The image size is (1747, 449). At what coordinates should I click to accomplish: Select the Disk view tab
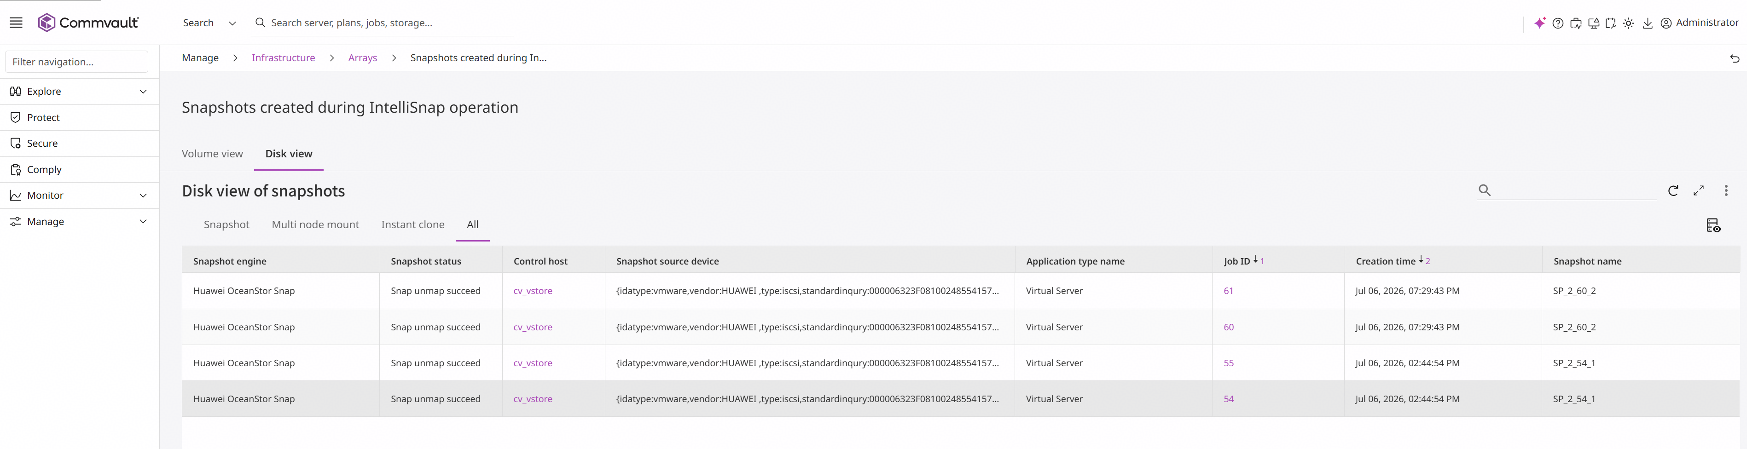pos(289,154)
